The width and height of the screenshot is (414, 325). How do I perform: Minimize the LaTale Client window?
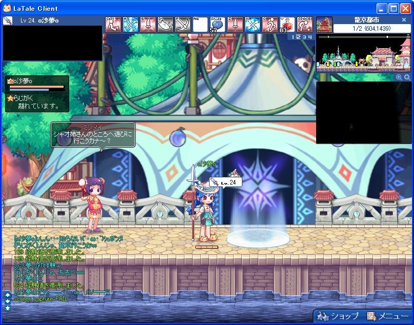coord(381,8)
